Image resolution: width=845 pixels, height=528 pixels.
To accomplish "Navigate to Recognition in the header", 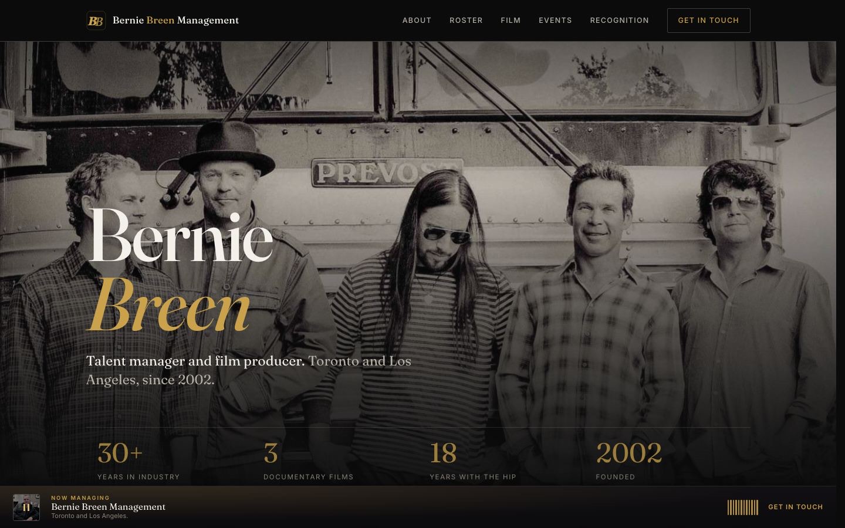I will point(620,21).
